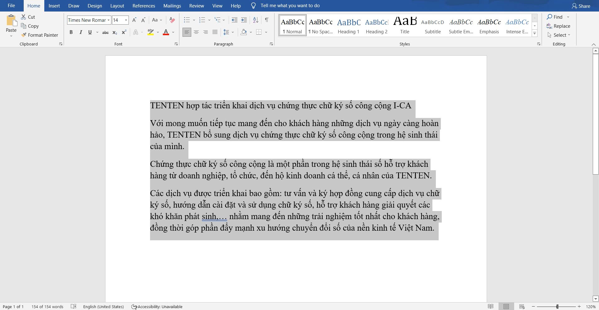Adjust the zoom slider handle

[x=557, y=307]
